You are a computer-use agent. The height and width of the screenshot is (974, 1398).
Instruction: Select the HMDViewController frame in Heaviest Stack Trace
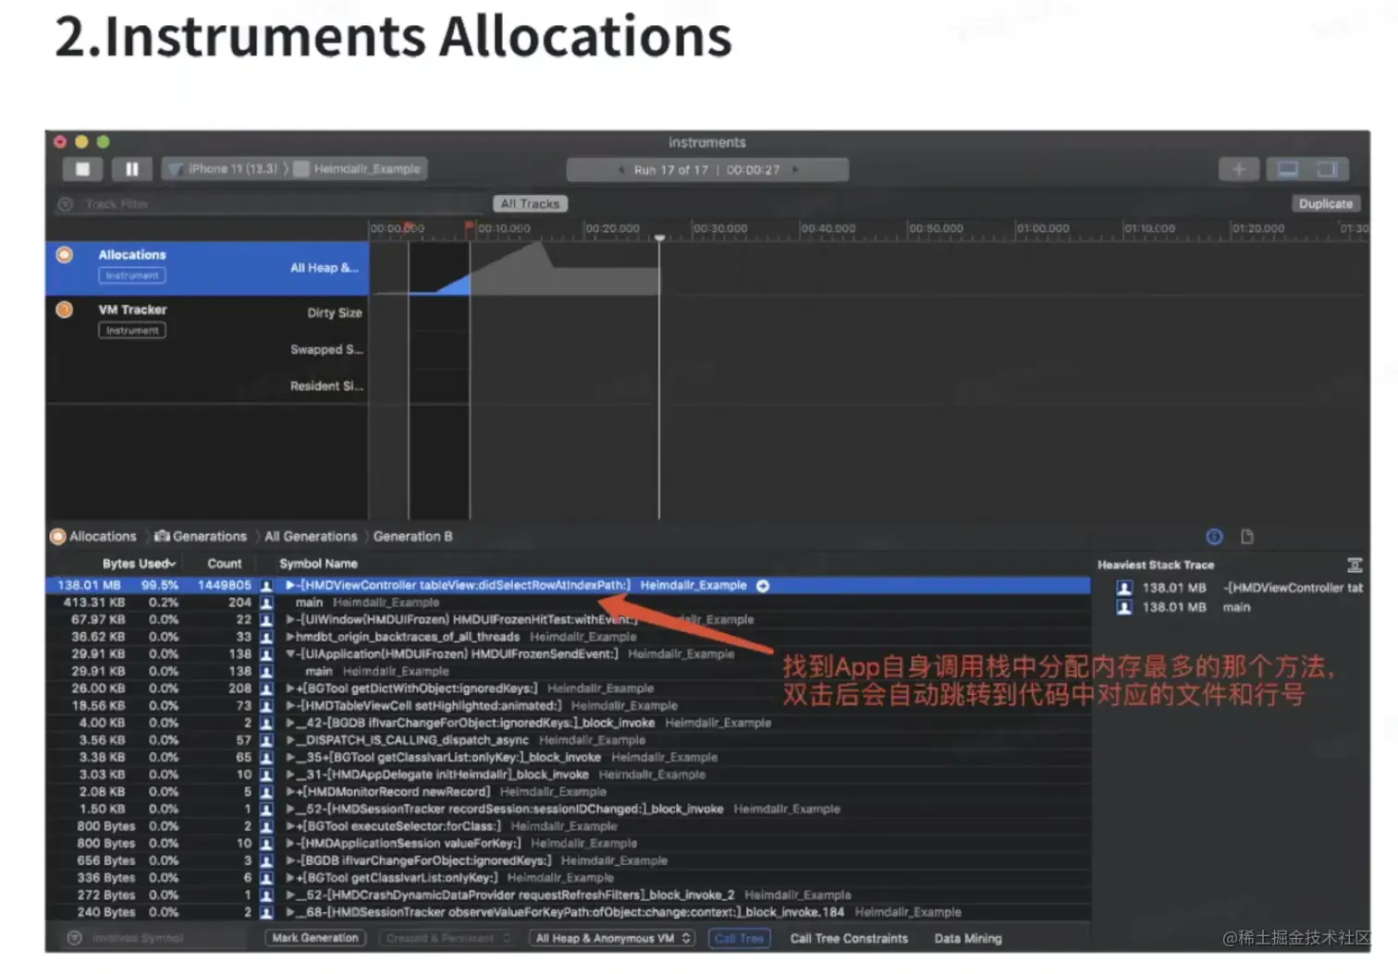(x=1239, y=588)
